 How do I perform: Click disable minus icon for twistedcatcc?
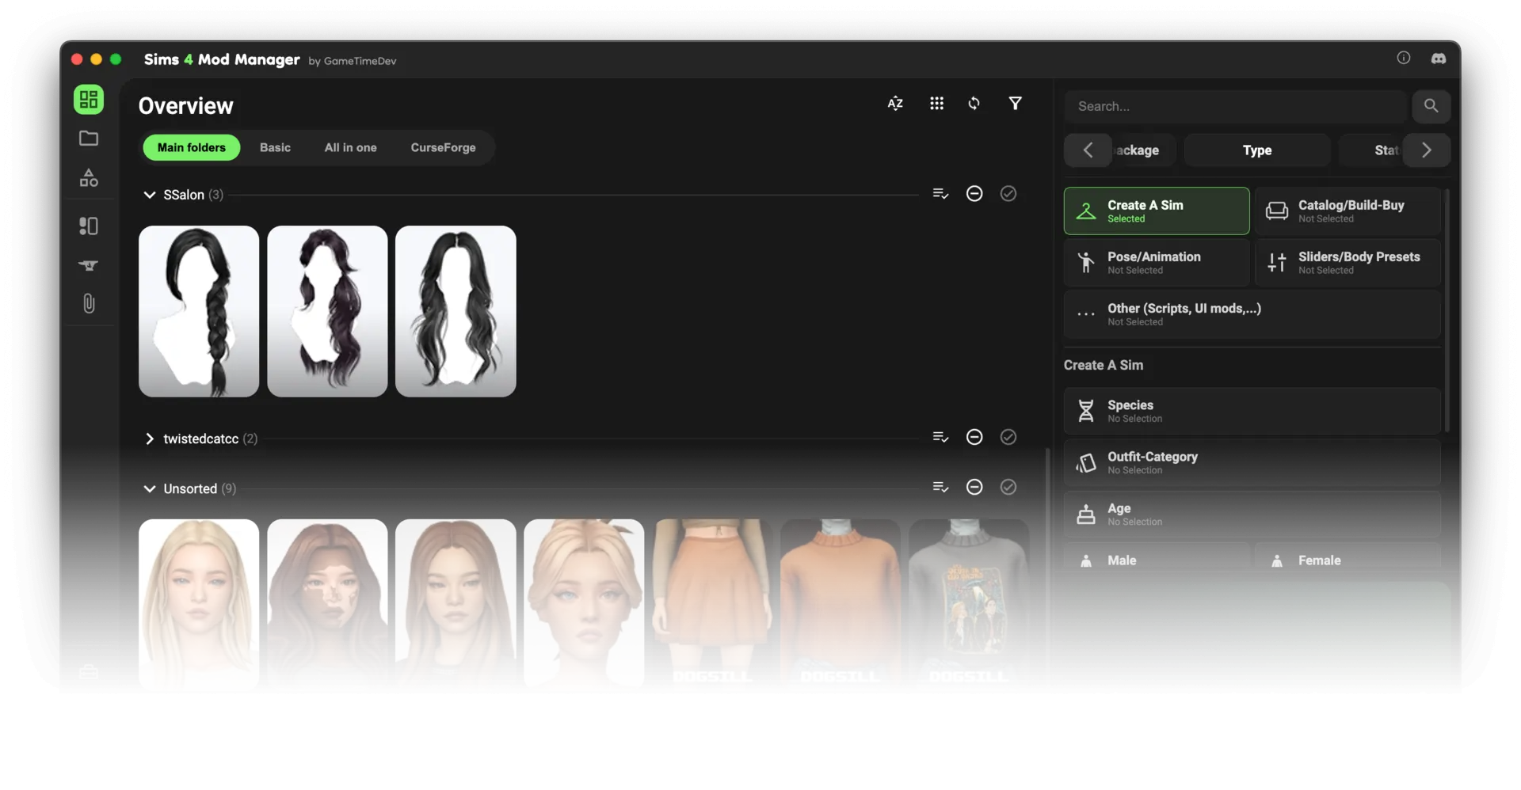(x=974, y=437)
